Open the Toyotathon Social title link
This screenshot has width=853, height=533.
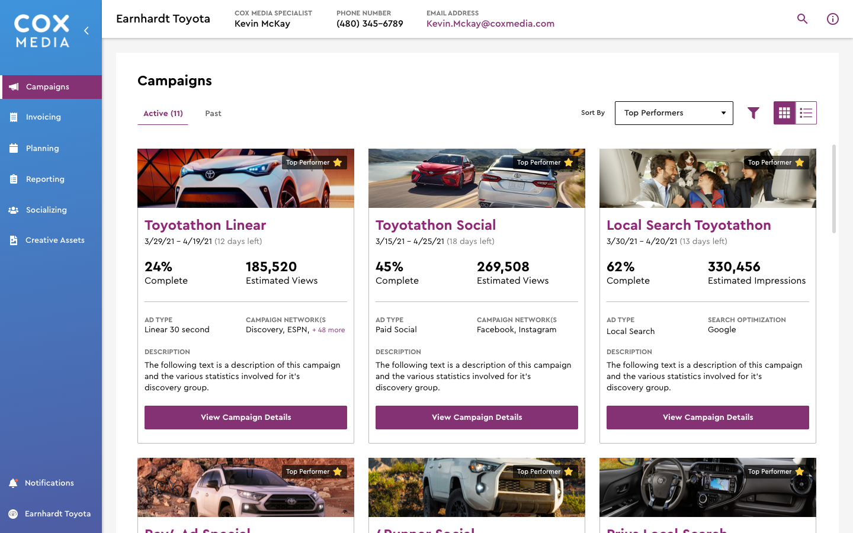pyautogui.click(x=436, y=225)
